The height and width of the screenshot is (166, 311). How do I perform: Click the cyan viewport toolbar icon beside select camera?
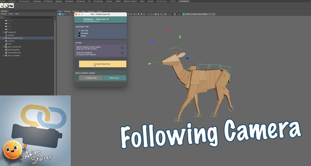coord(63,14)
